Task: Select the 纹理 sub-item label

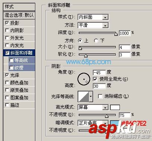Action: [19, 68]
